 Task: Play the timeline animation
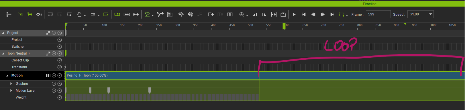tap(294, 14)
